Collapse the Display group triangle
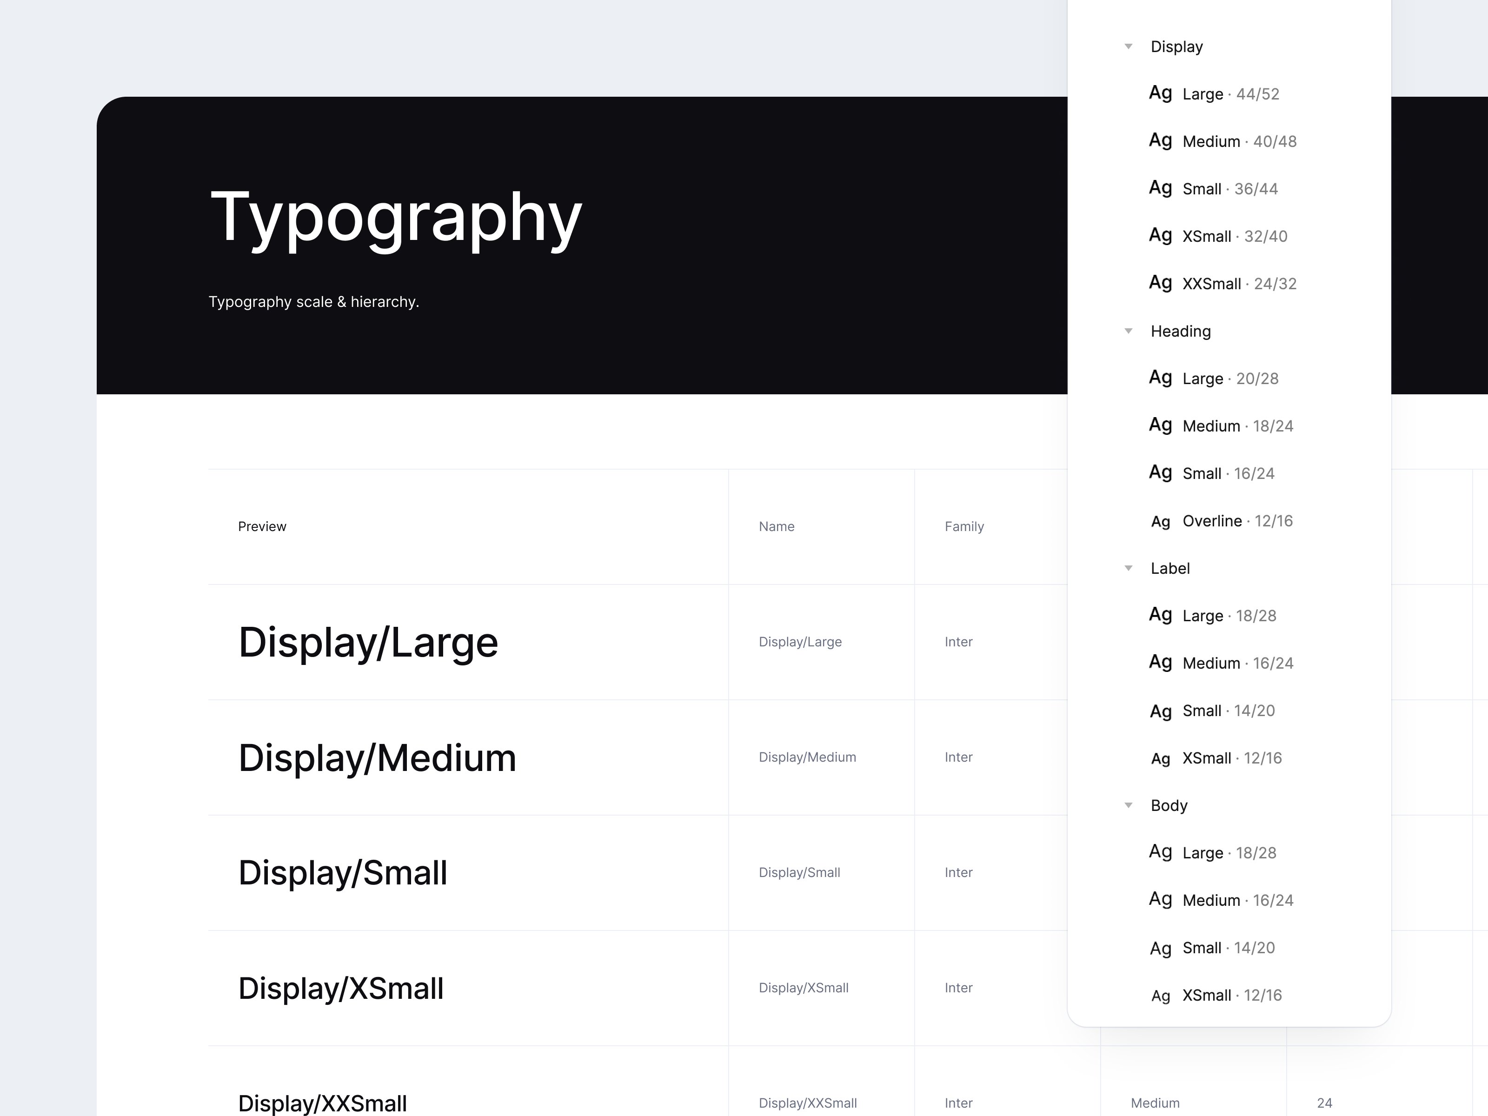 (1129, 46)
